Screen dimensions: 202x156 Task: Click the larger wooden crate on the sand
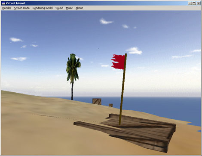click(97, 102)
